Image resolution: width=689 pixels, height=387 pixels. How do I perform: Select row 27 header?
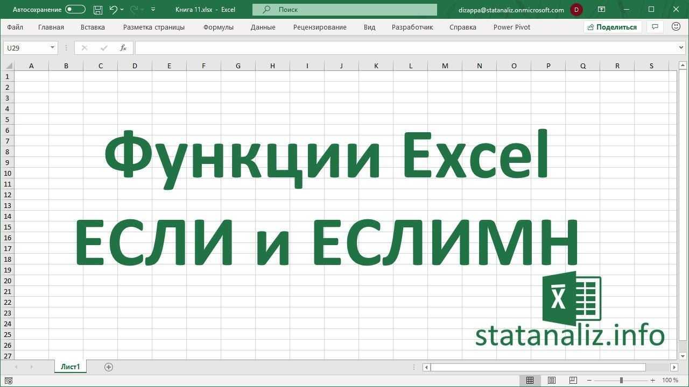pyautogui.click(x=8, y=356)
